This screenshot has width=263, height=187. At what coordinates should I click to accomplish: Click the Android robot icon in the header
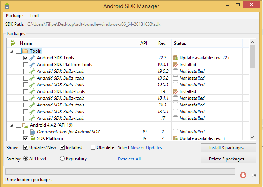[12, 43]
